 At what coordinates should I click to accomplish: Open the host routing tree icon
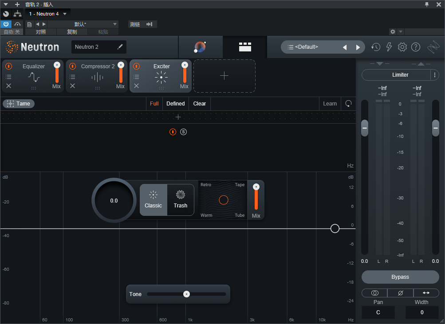(18, 14)
